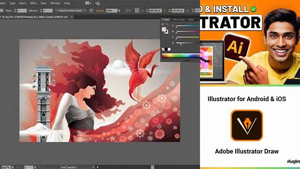Click the None swatch in Color panel
The image size is (300, 169).
coord(163,49)
